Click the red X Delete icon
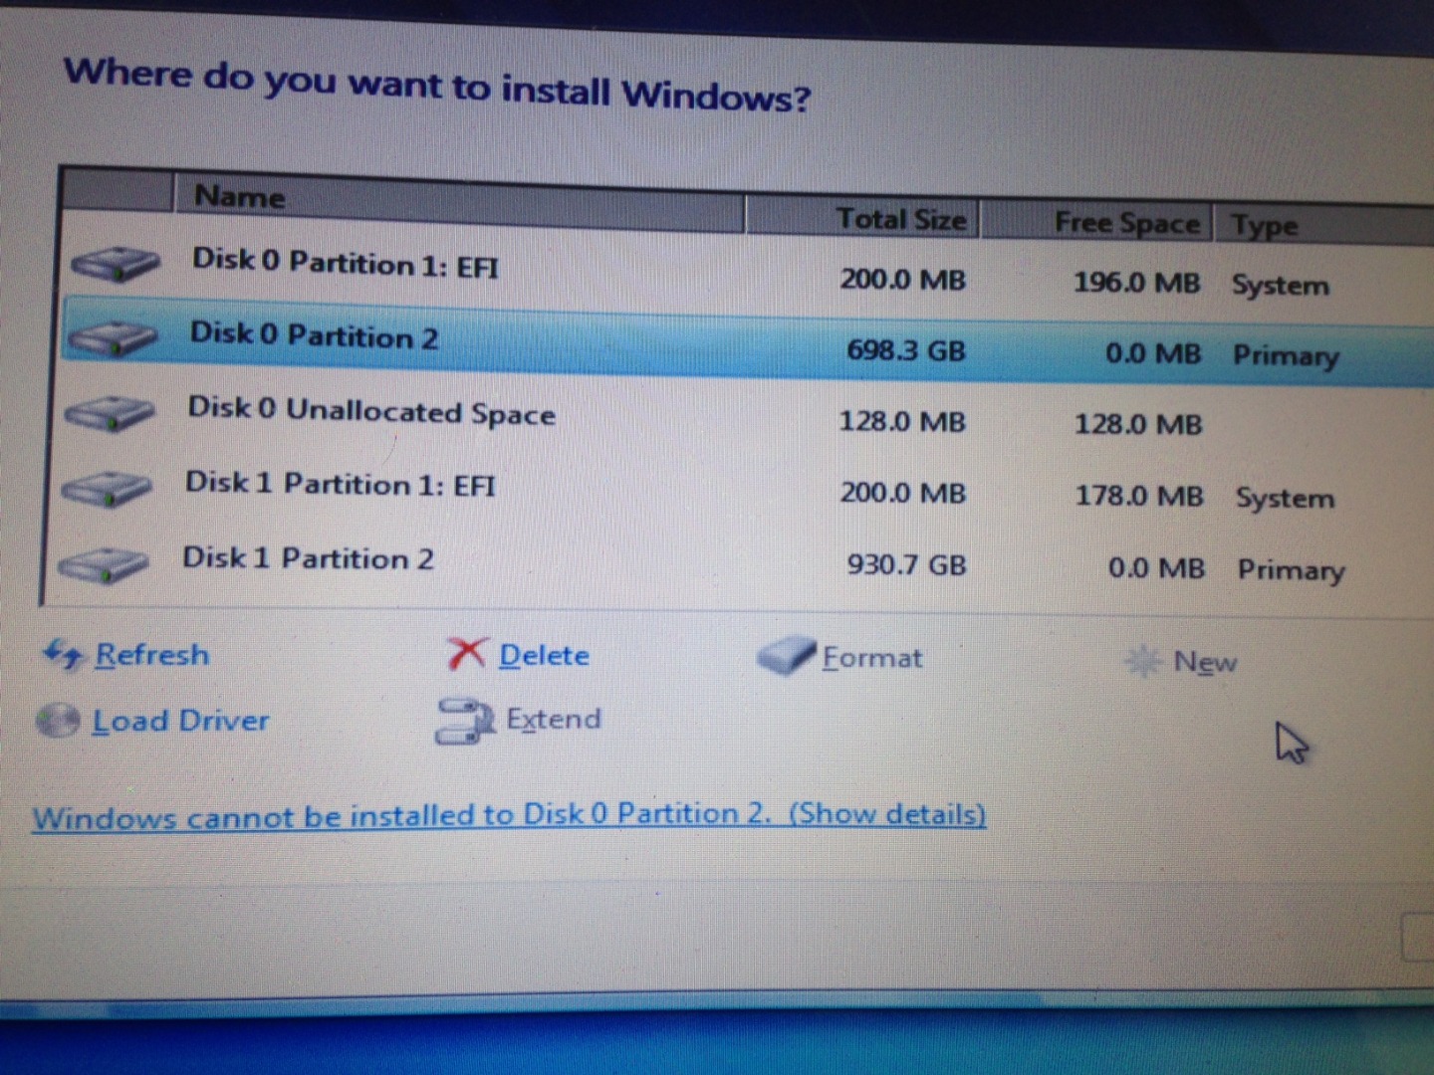The image size is (1434, 1075). (x=466, y=654)
